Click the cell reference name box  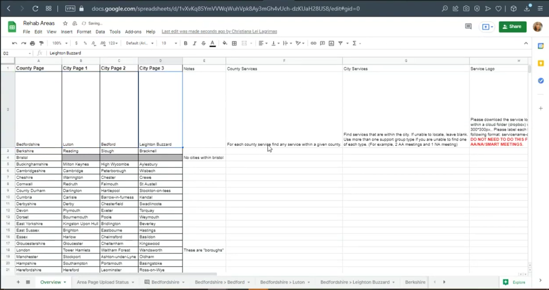click(16, 53)
